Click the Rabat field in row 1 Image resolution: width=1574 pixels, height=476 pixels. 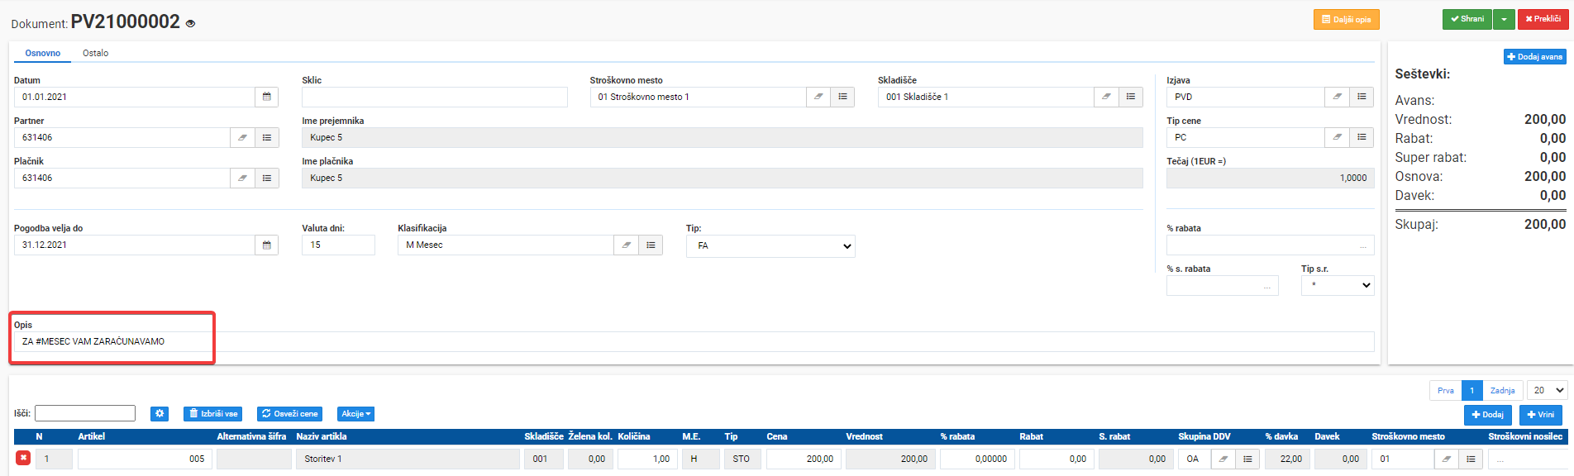pyautogui.click(x=1055, y=459)
